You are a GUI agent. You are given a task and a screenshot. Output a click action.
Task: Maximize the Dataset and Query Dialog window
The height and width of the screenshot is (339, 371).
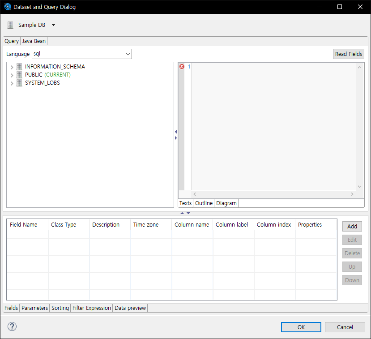(340, 7)
